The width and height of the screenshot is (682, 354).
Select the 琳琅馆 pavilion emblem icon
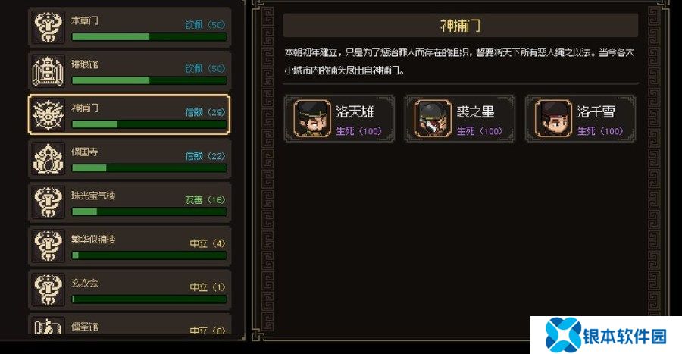48,71
